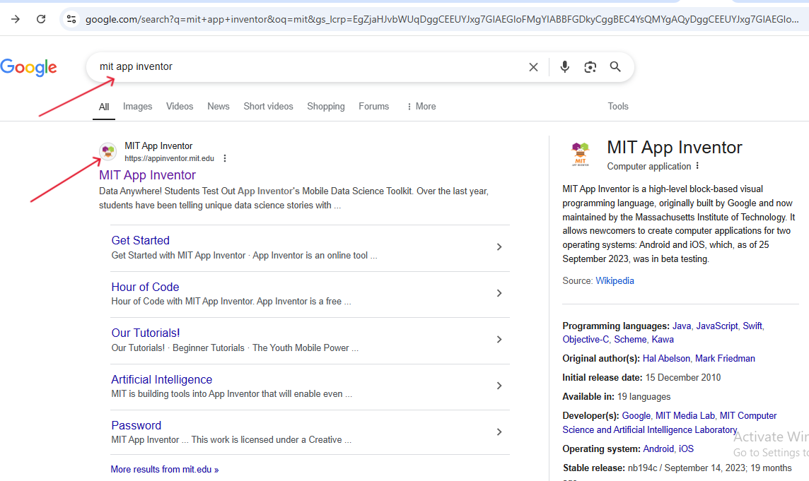Click https://appinventor.mit.edu URL text
Viewport: 809px width, 481px height.
click(x=169, y=158)
